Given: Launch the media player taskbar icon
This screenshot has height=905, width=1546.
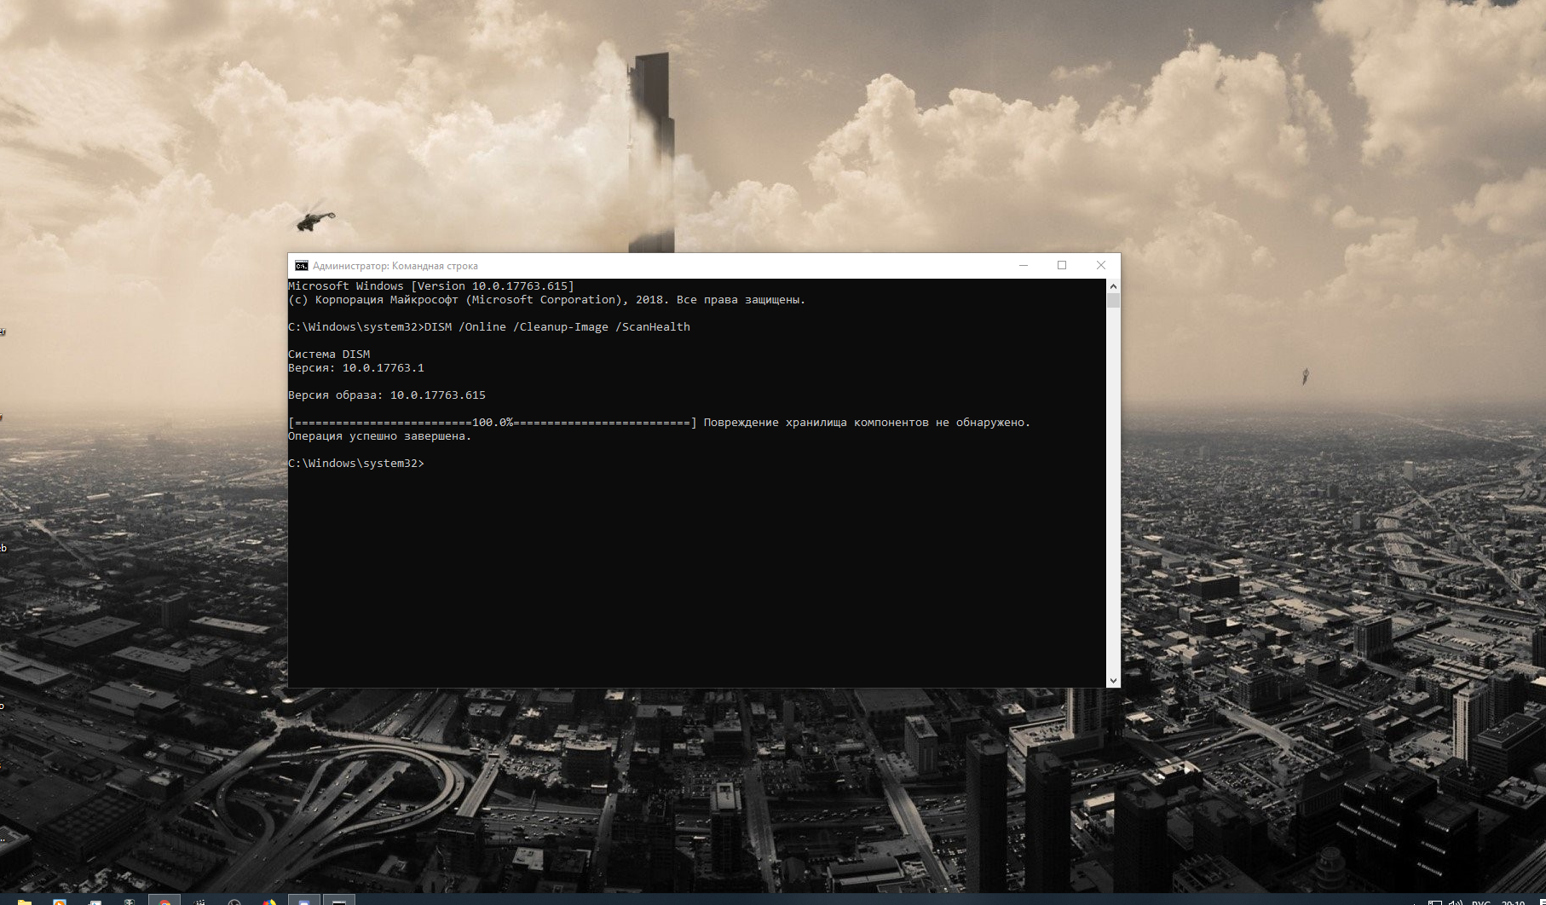Looking at the screenshot, I should tap(60, 902).
